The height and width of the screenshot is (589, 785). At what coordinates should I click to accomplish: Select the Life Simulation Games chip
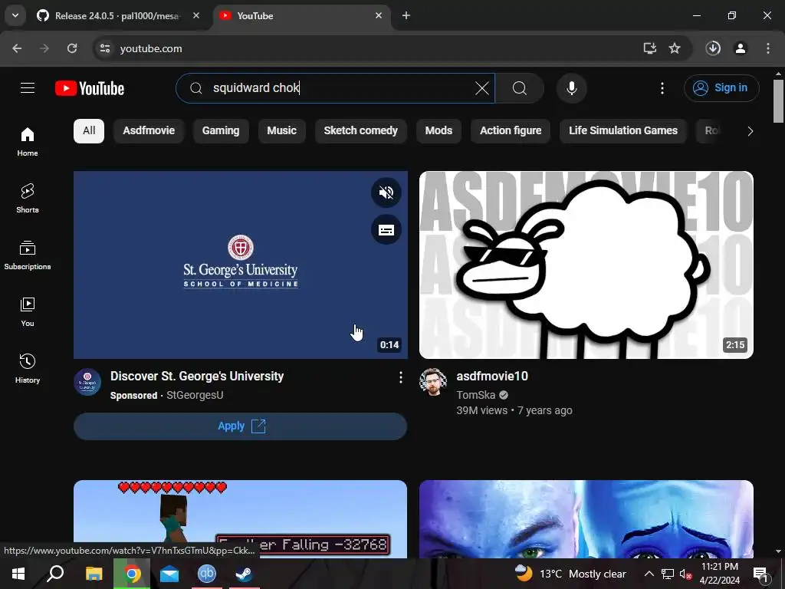[623, 130]
